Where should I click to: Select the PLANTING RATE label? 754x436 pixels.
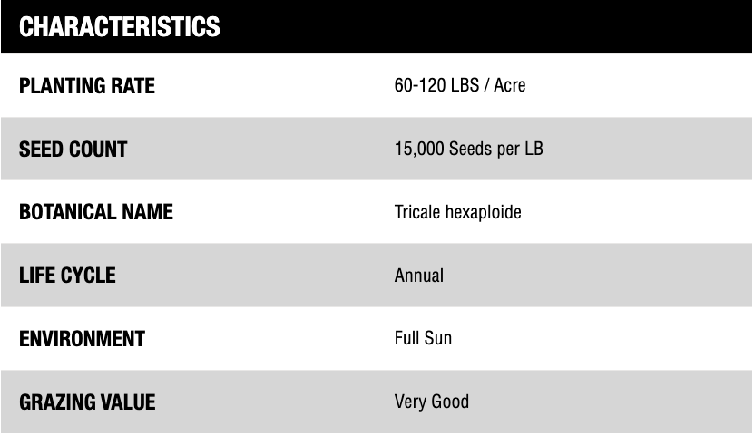(x=87, y=86)
